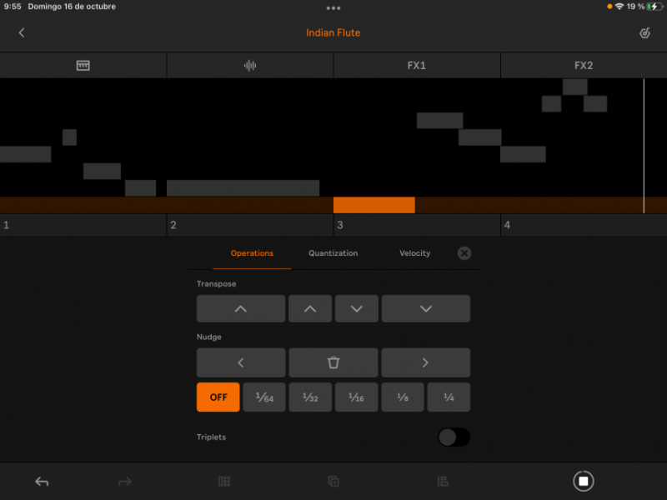
Task: Enable the Triplets switch
Action: pos(454,437)
